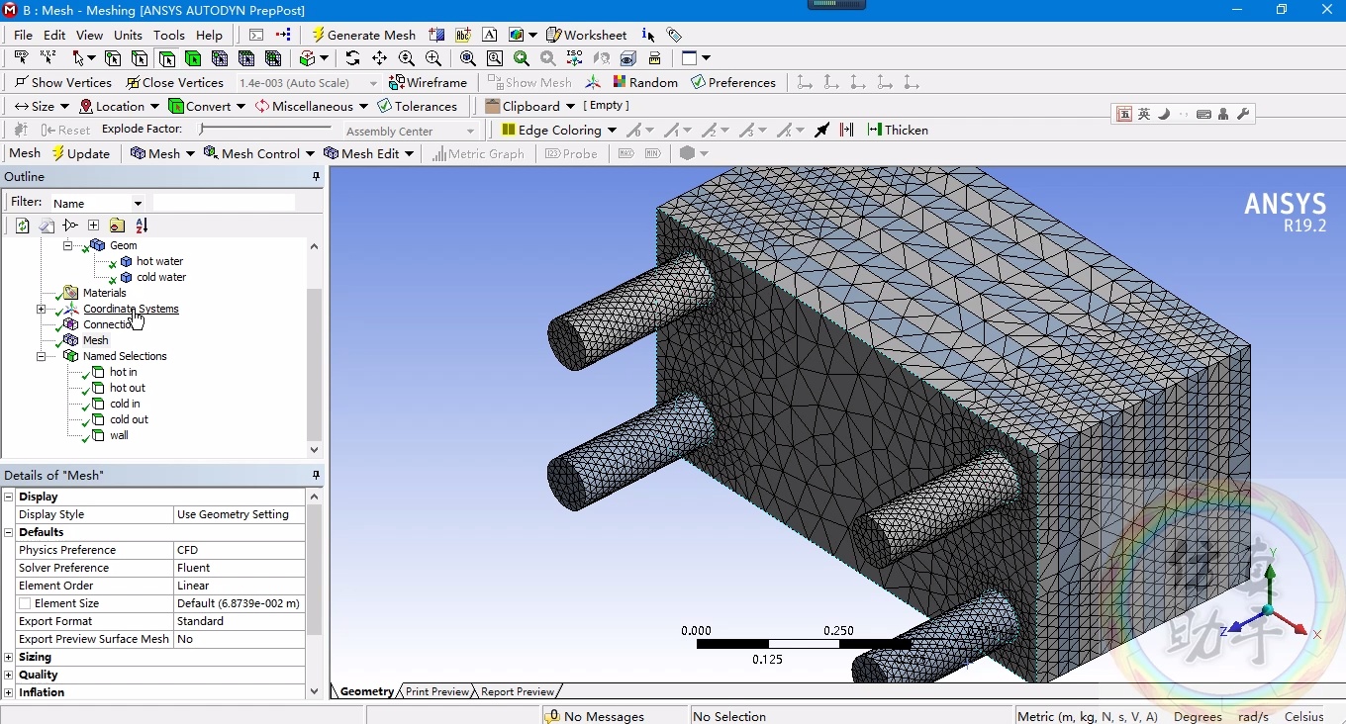Select the ISO view icon
The width and height of the screenshot is (1346, 724).
[574, 58]
